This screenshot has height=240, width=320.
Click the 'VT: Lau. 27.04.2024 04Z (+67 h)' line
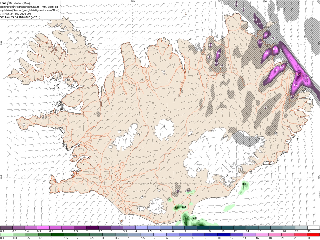click(x=20, y=17)
